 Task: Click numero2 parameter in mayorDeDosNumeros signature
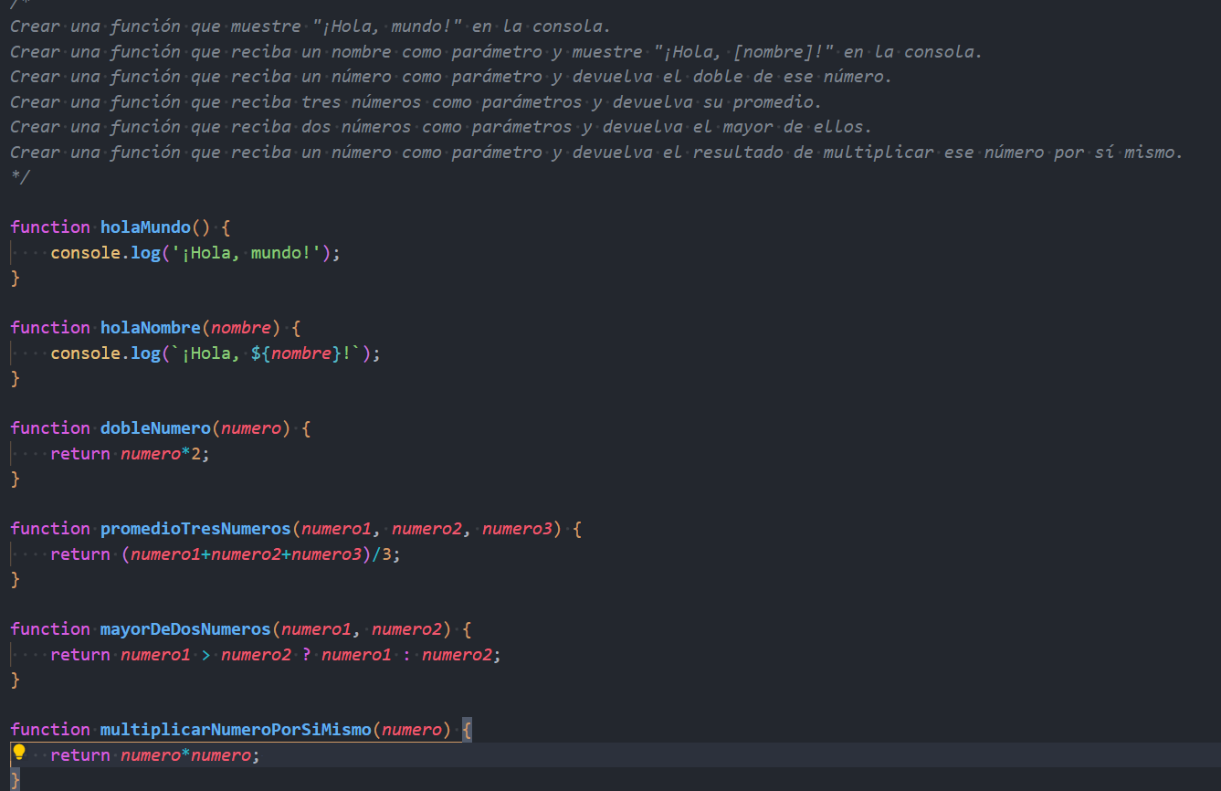tap(406, 628)
